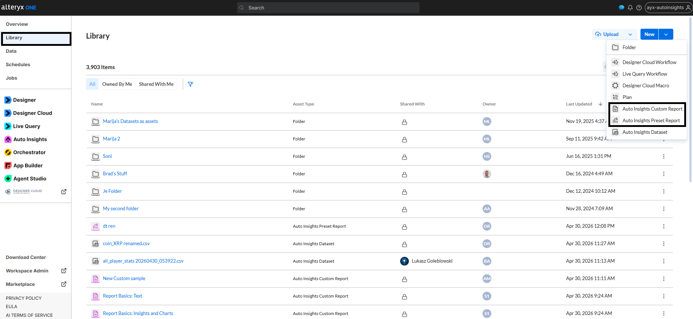Click owner avatar DR in dt ren row
Image resolution: width=693 pixels, height=319 pixels.
487,226
